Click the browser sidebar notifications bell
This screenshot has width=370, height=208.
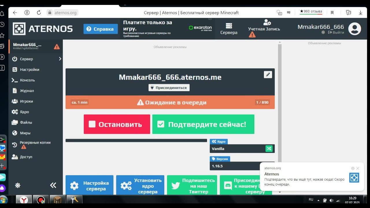click(x=2, y=14)
